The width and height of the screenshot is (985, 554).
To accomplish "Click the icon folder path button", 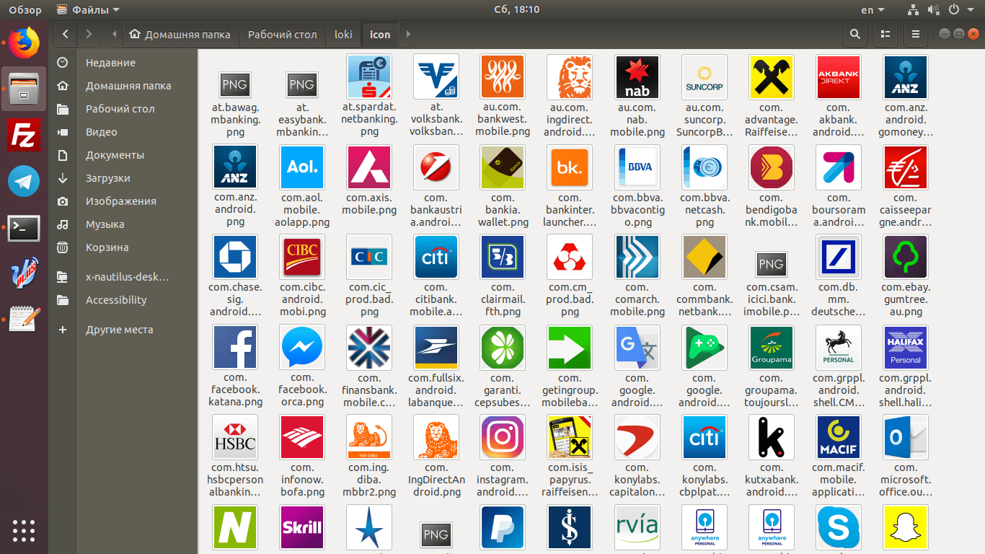I will (x=380, y=34).
